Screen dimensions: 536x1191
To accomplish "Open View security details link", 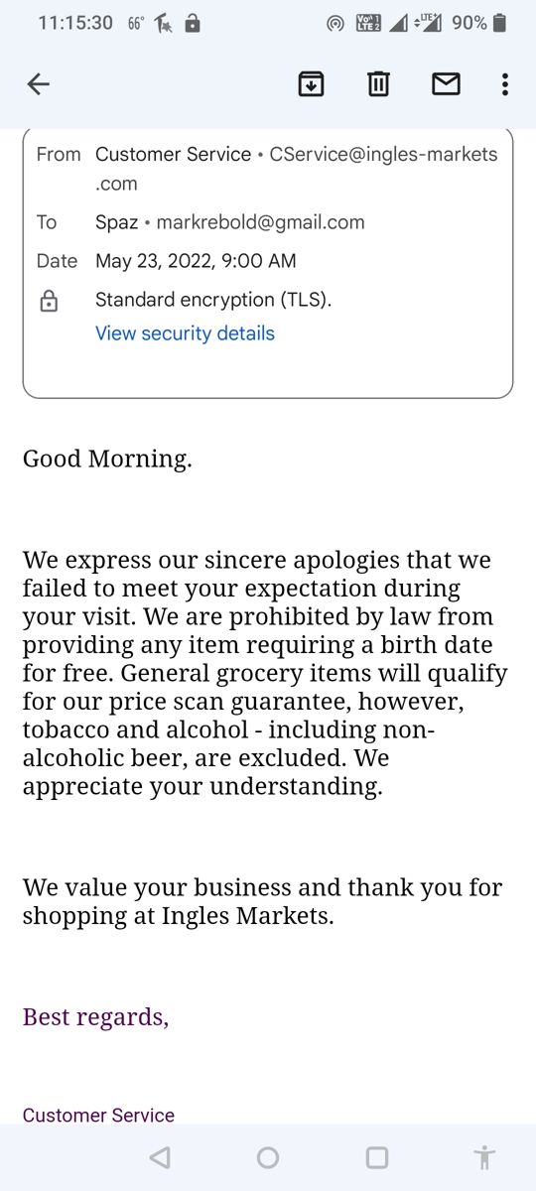I will [x=185, y=333].
